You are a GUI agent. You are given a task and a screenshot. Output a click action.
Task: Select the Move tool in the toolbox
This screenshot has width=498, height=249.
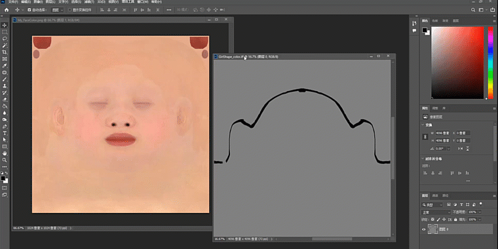tap(5, 26)
